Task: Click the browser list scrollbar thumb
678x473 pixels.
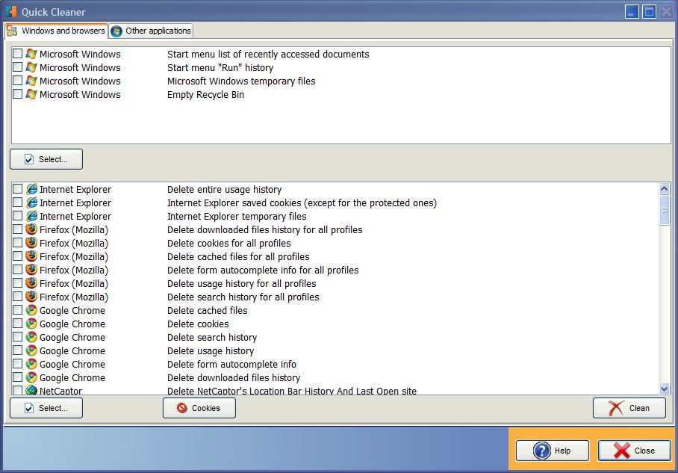Action: point(665,210)
